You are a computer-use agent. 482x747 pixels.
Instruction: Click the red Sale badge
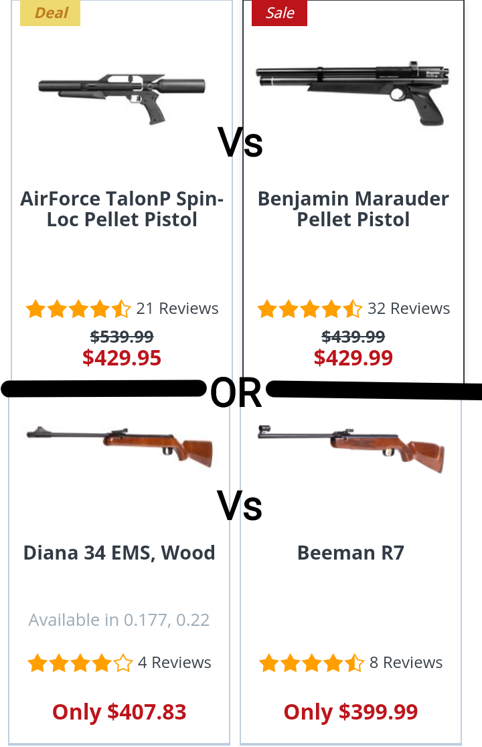click(280, 13)
